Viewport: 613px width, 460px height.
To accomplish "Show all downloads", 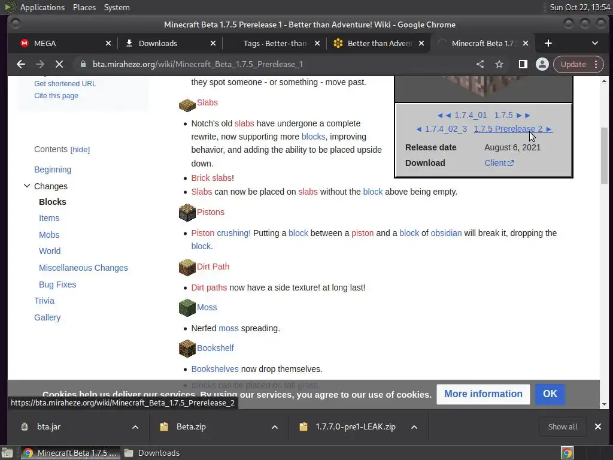I will (x=563, y=426).
